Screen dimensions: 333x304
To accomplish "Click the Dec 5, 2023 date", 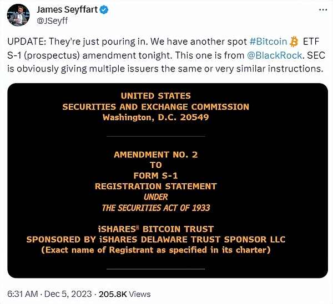I will (x=72, y=294).
